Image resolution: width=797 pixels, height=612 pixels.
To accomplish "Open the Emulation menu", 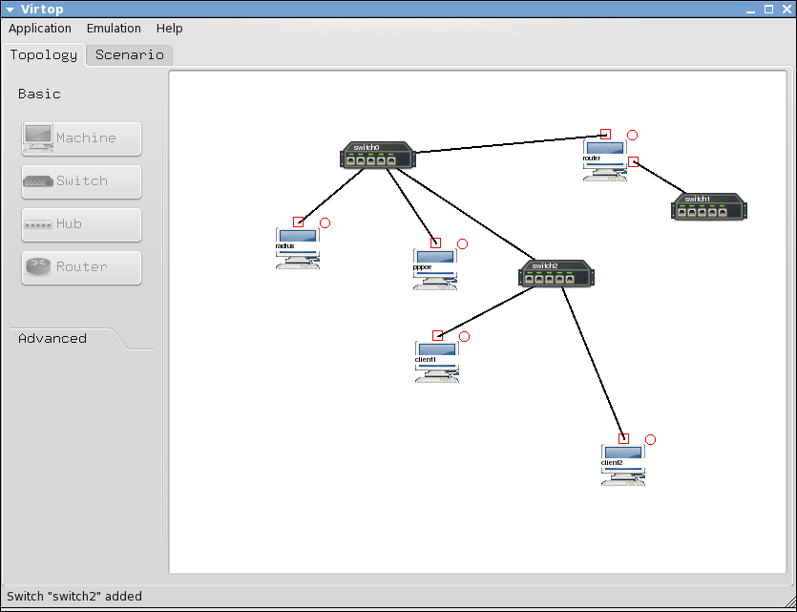I will point(114,29).
